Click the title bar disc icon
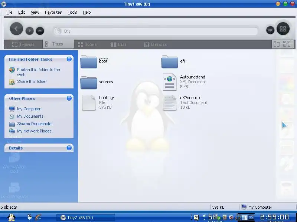297x222 pixels. (x=4, y=4)
